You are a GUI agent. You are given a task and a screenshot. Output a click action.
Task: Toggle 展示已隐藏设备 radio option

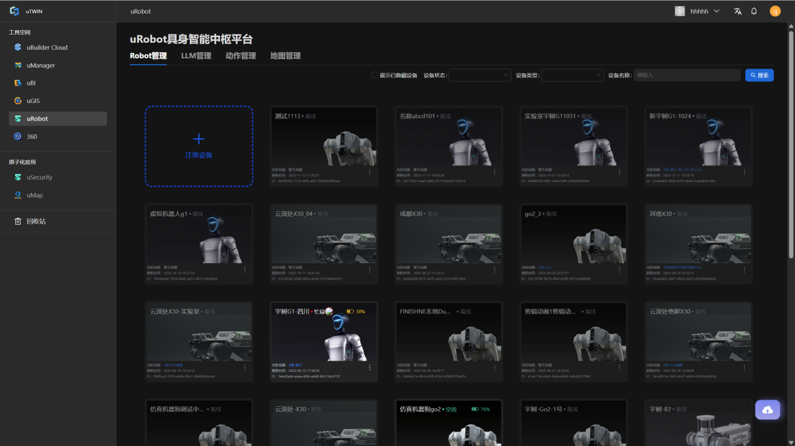click(x=375, y=75)
